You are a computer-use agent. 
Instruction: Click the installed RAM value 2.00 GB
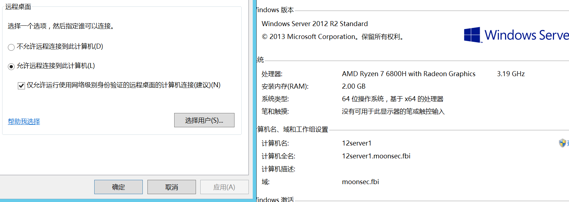354,86
